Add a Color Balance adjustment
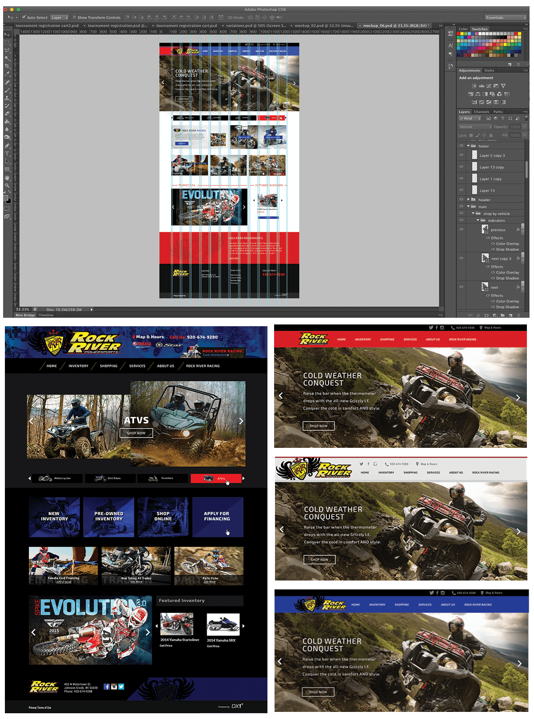 (478, 94)
